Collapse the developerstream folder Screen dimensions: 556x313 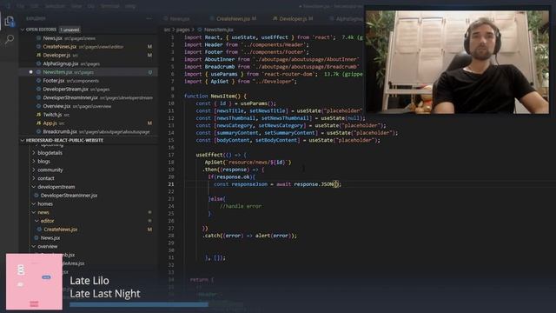[34, 187]
